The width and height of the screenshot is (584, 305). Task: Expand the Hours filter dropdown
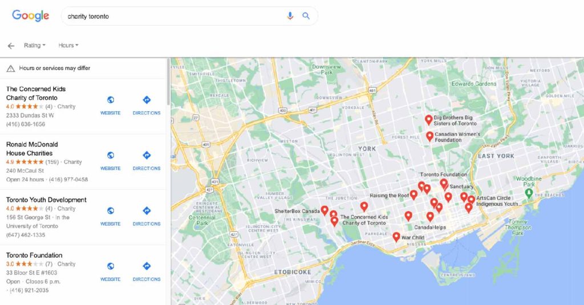(x=68, y=46)
